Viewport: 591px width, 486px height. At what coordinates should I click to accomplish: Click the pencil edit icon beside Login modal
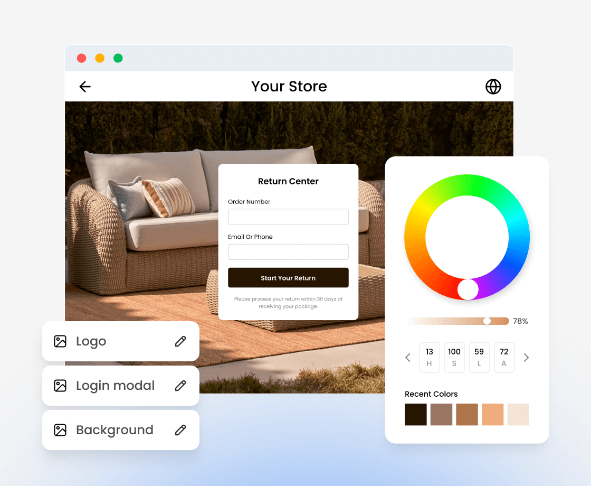180,386
